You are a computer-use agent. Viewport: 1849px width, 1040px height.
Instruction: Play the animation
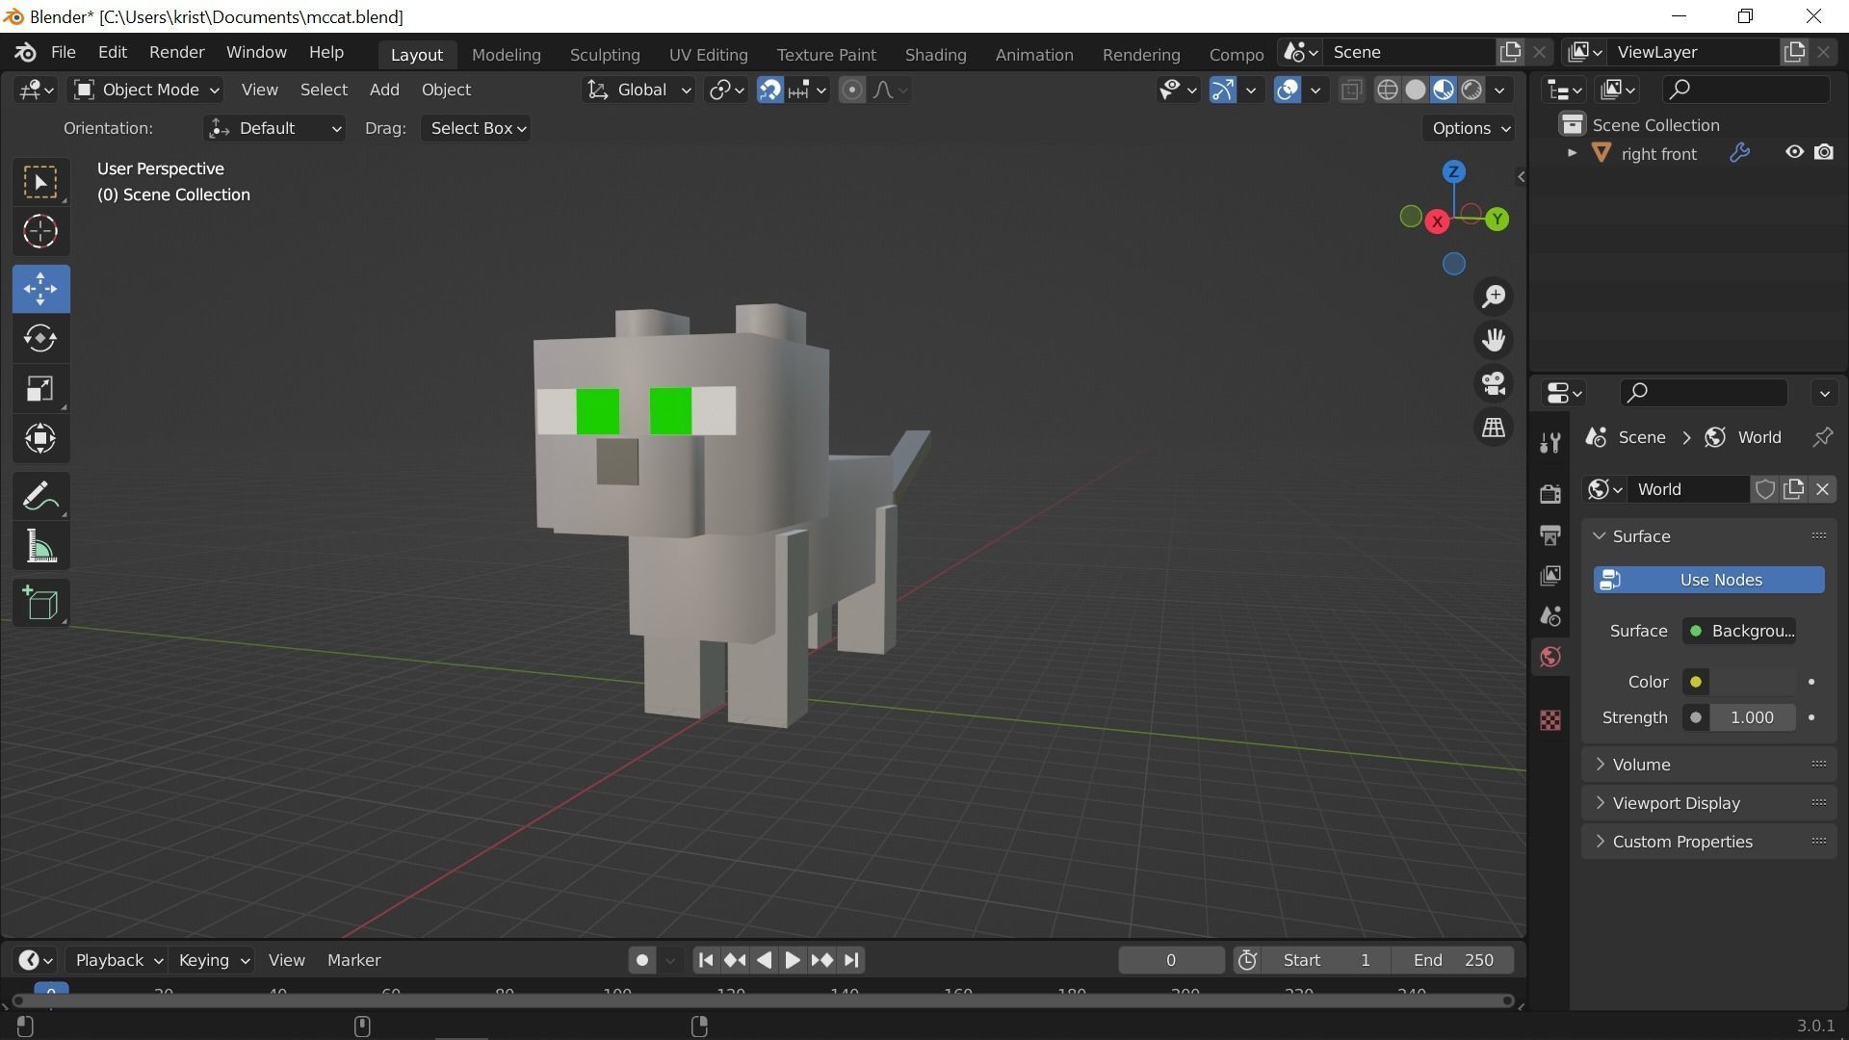792,960
